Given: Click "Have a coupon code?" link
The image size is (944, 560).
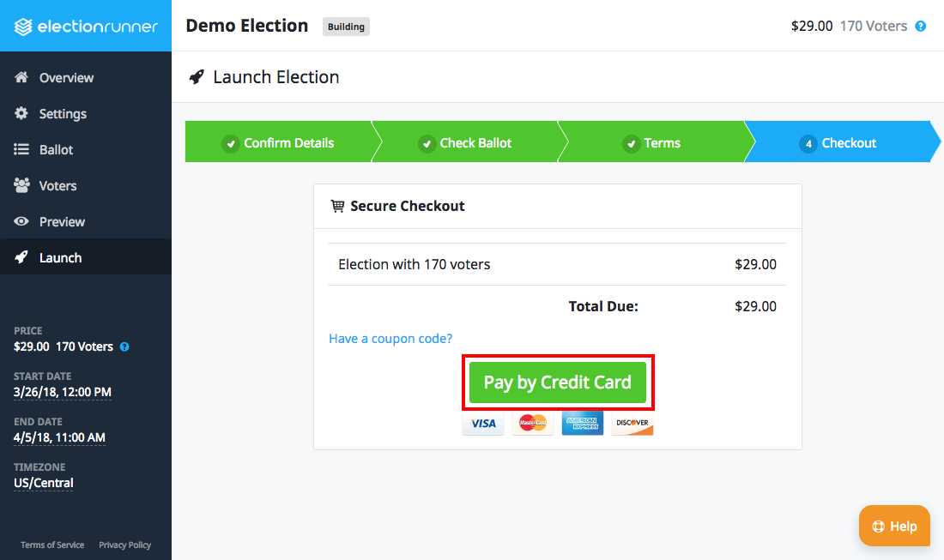Looking at the screenshot, I should (x=390, y=339).
